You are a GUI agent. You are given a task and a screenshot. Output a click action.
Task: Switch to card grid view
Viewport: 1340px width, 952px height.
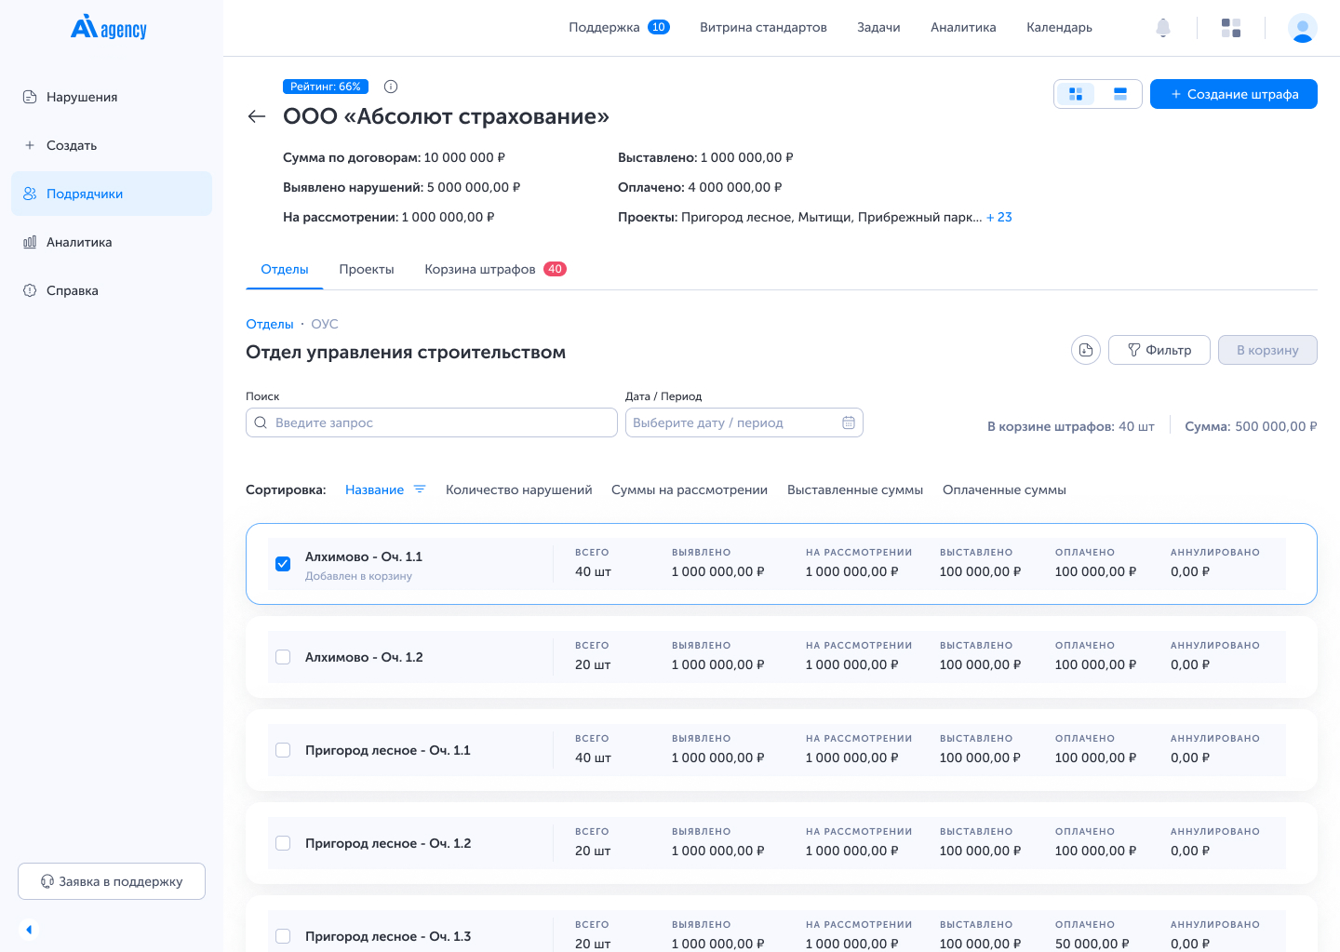pyautogui.click(x=1076, y=94)
